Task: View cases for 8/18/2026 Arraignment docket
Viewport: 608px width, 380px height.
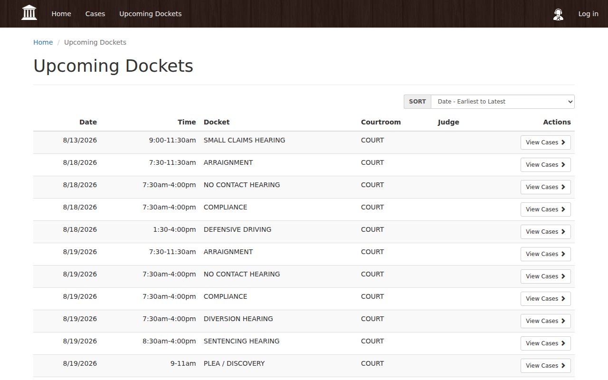Action: point(545,165)
